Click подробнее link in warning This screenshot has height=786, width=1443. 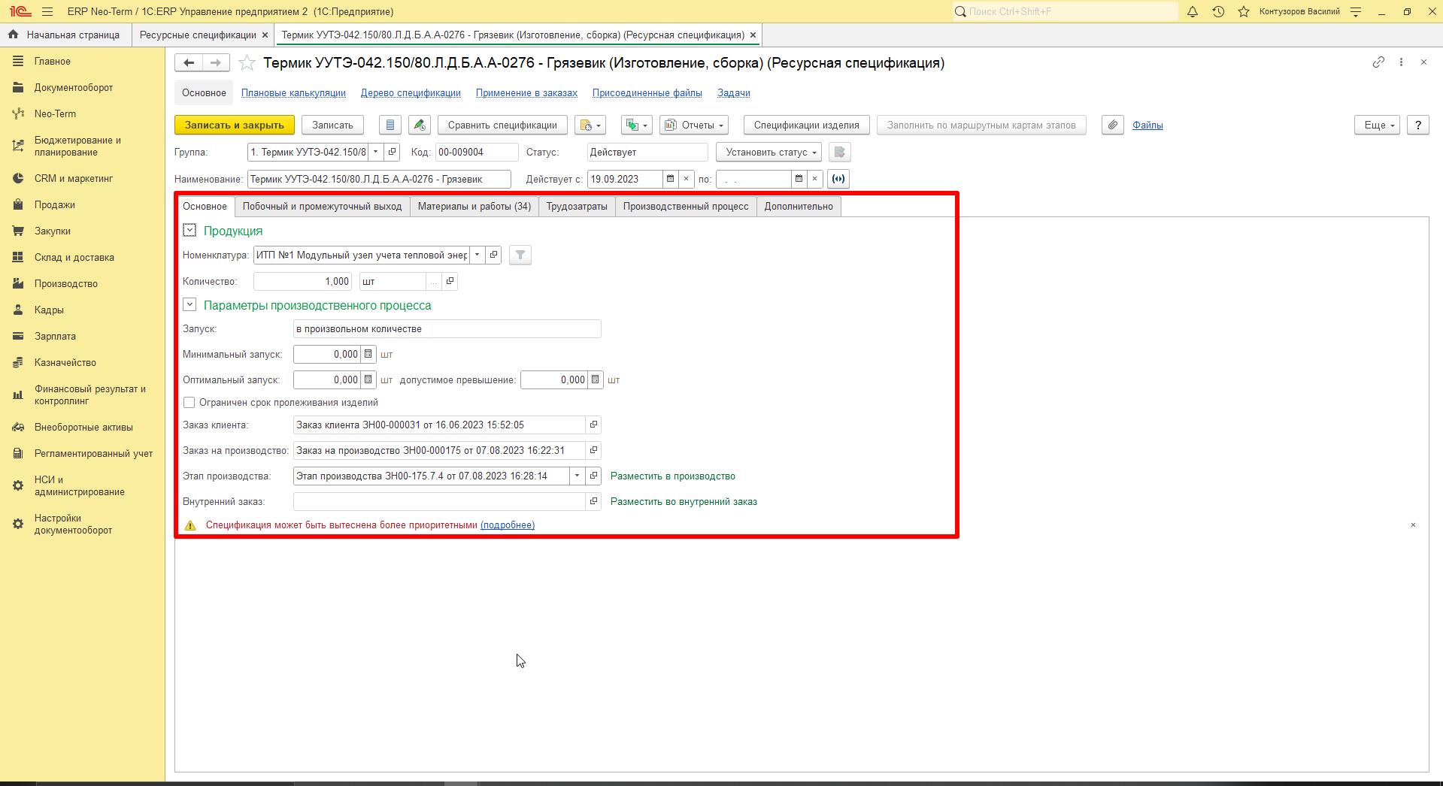(508, 525)
